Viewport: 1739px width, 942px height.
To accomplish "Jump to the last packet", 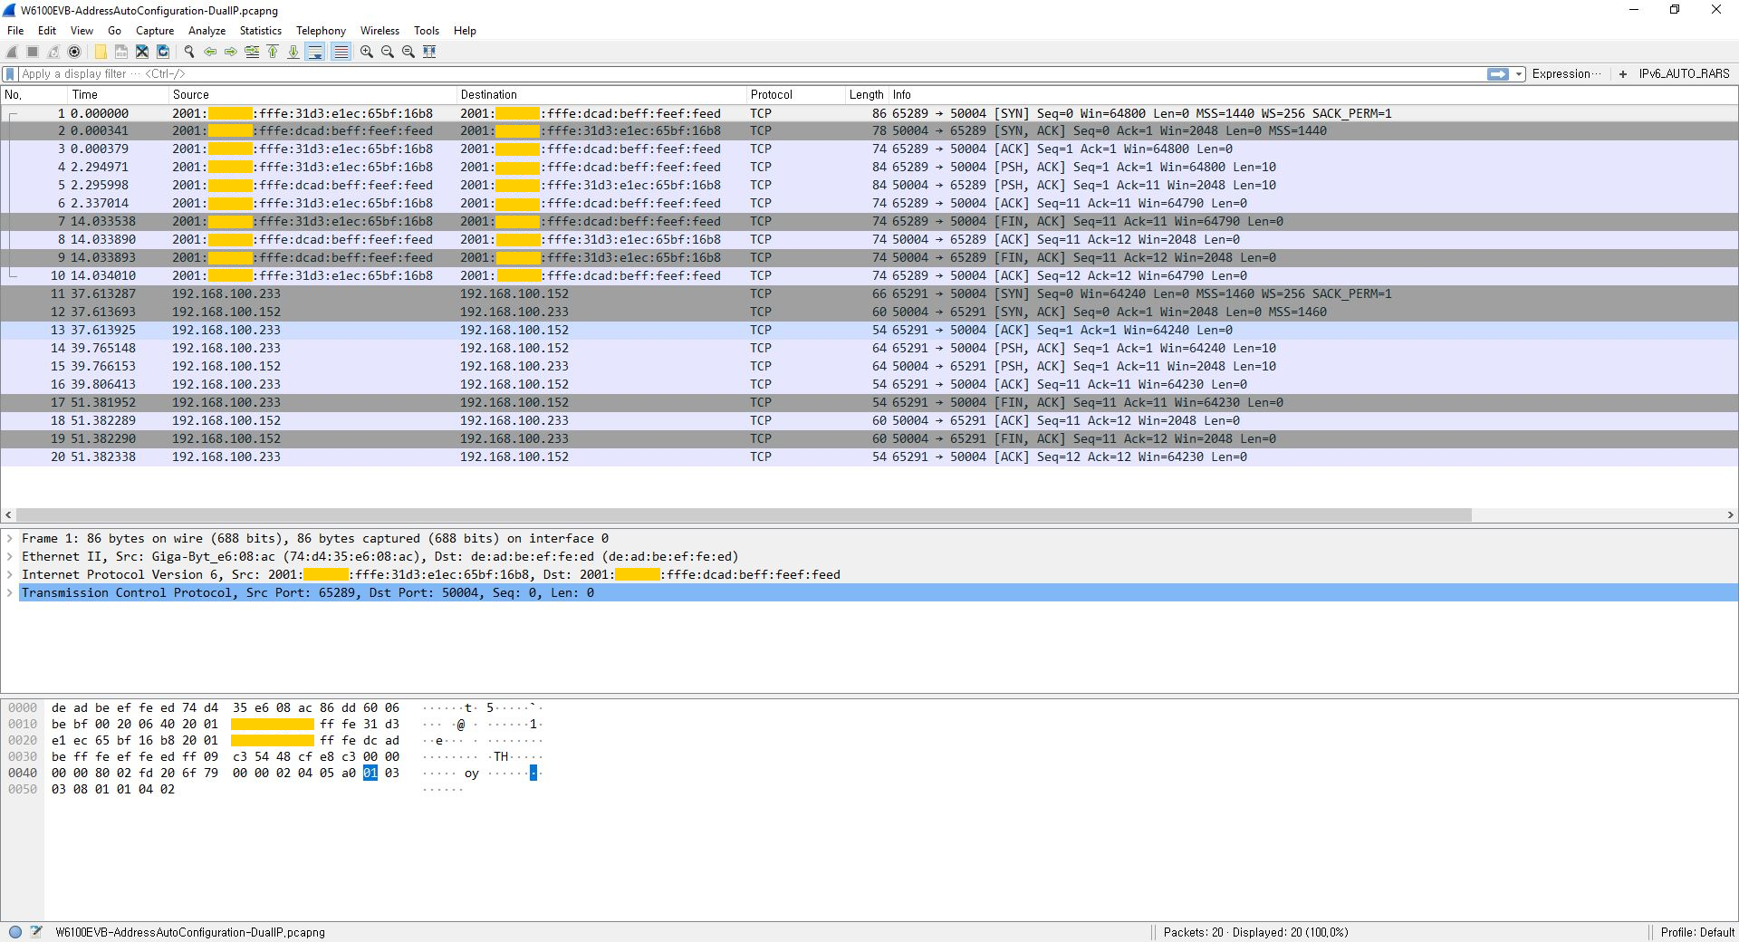I will (x=293, y=52).
